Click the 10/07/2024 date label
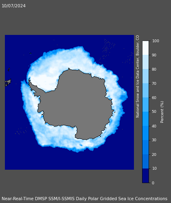 coord(13,6)
